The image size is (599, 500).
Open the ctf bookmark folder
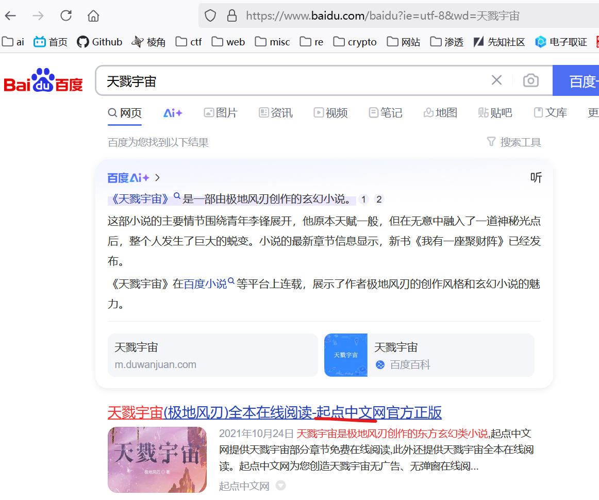189,42
